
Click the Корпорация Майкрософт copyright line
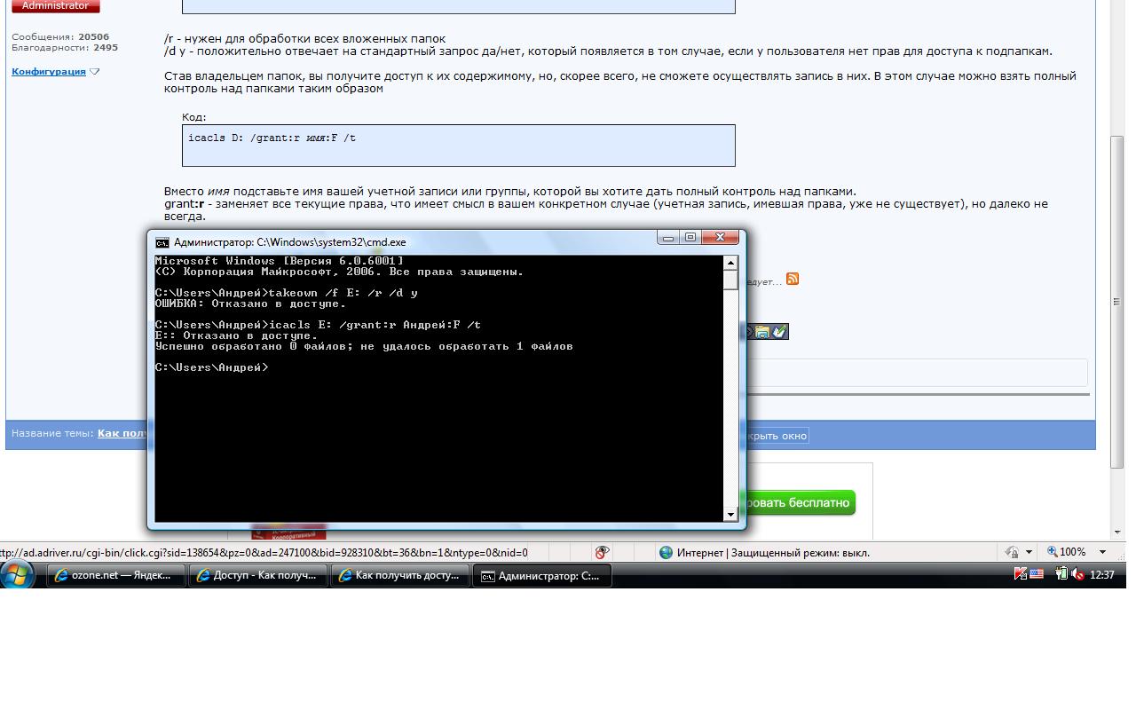[x=339, y=272]
